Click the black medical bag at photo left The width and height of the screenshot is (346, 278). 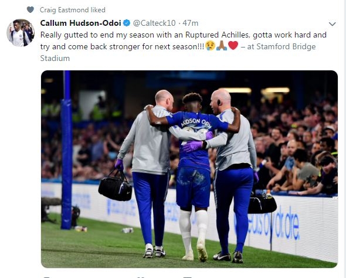pos(115,185)
